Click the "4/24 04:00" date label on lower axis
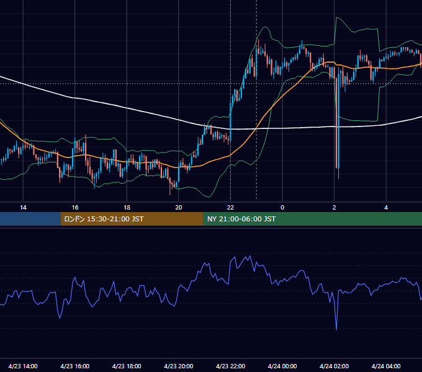The height and width of the screenshot is (372, 422). tap(386, 366)
